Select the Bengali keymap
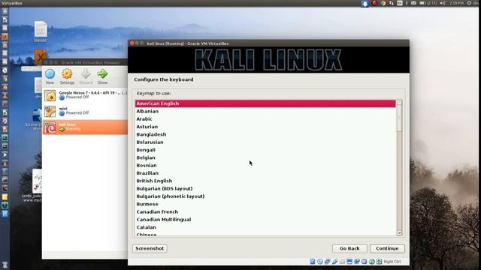The height and width of the screenshot is (270, 481). [x=265, y=150]
